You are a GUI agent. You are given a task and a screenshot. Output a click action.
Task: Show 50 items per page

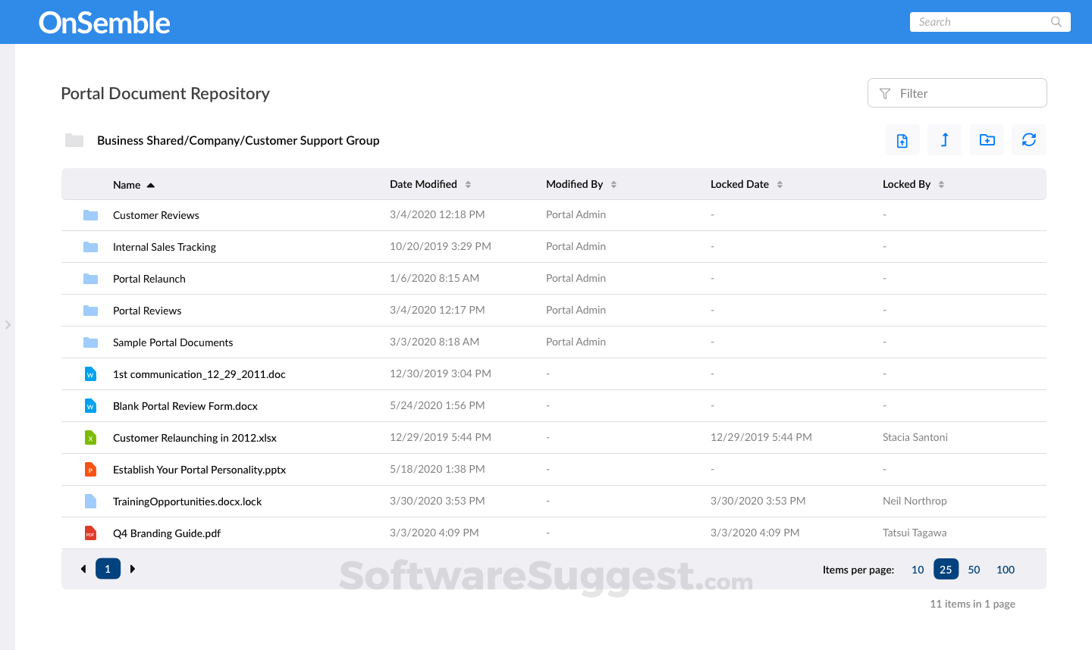974,569
